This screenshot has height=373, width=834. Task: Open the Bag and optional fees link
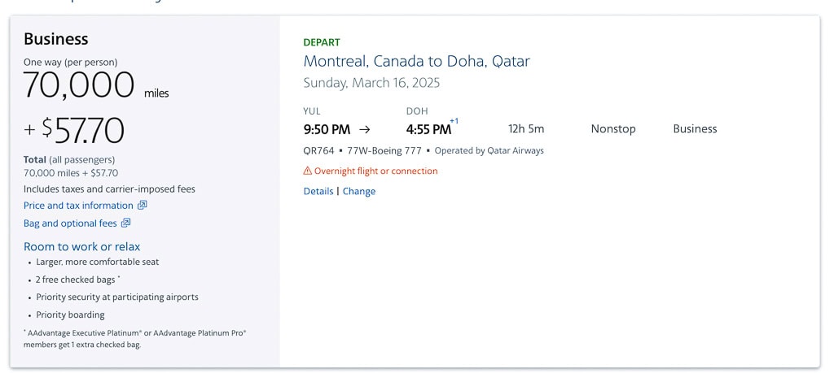[70, 223]
